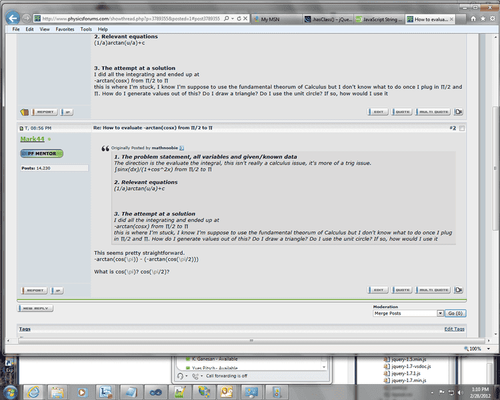Click the volume speaker tray icon

pos(460,392)
